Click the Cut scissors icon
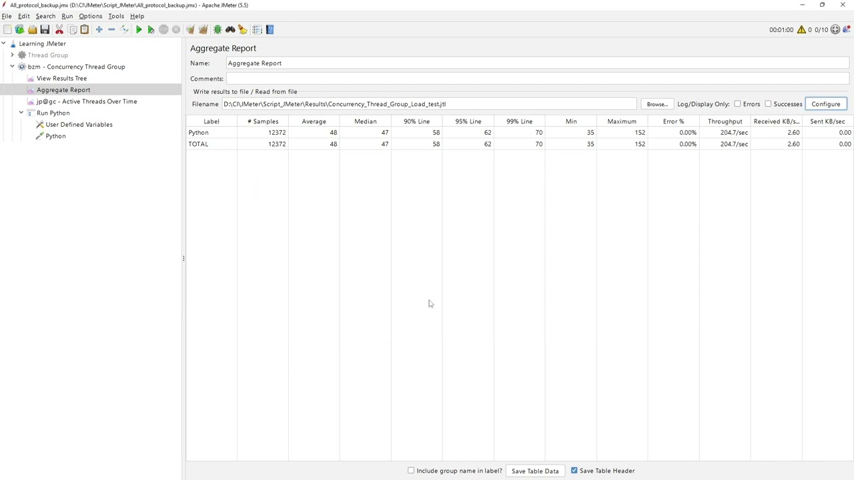Image resolution: width=854 pixels, height=480 pixels. (x=59, y=29)
